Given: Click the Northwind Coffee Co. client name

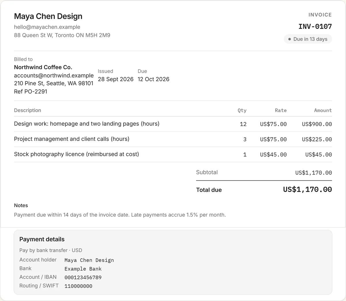Looking at the screenshot, I should (43, 67).
